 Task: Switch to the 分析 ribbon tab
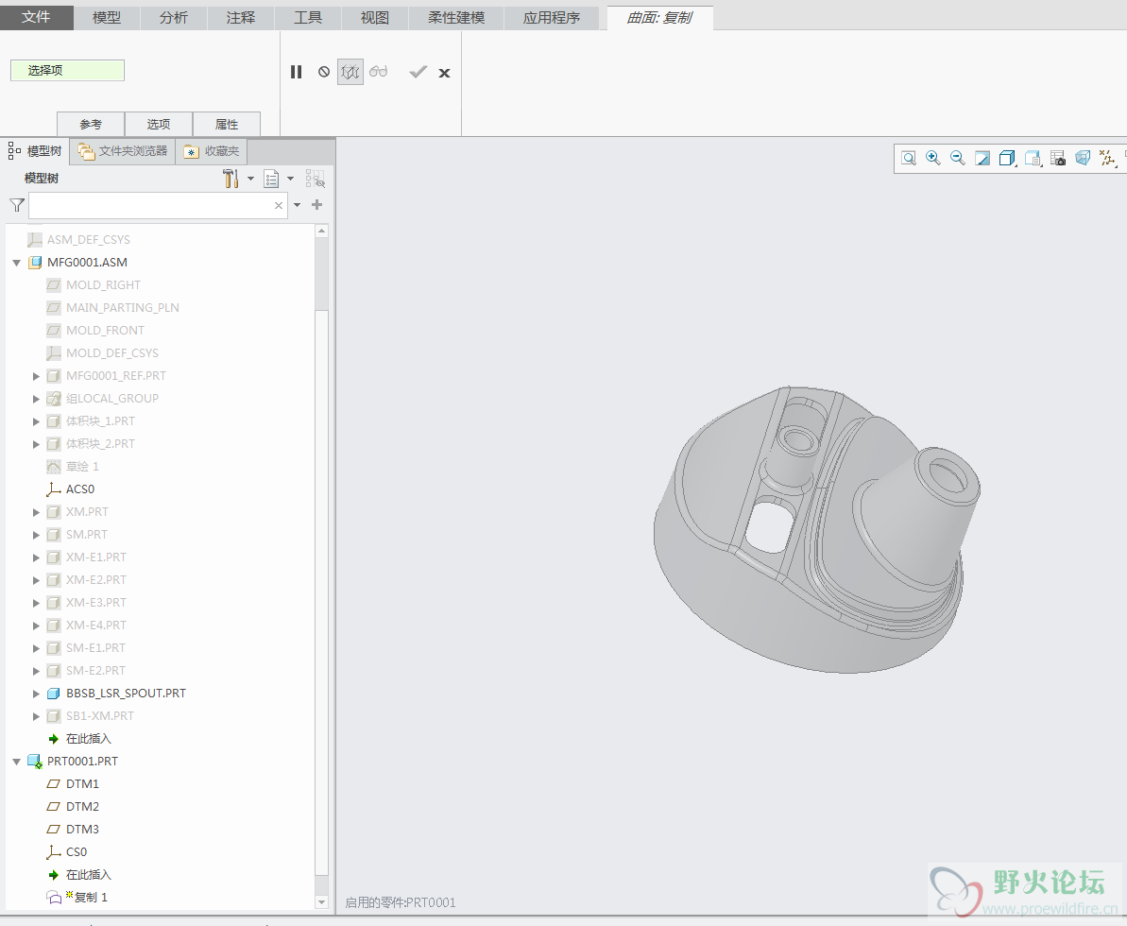(x=173, y=18)
